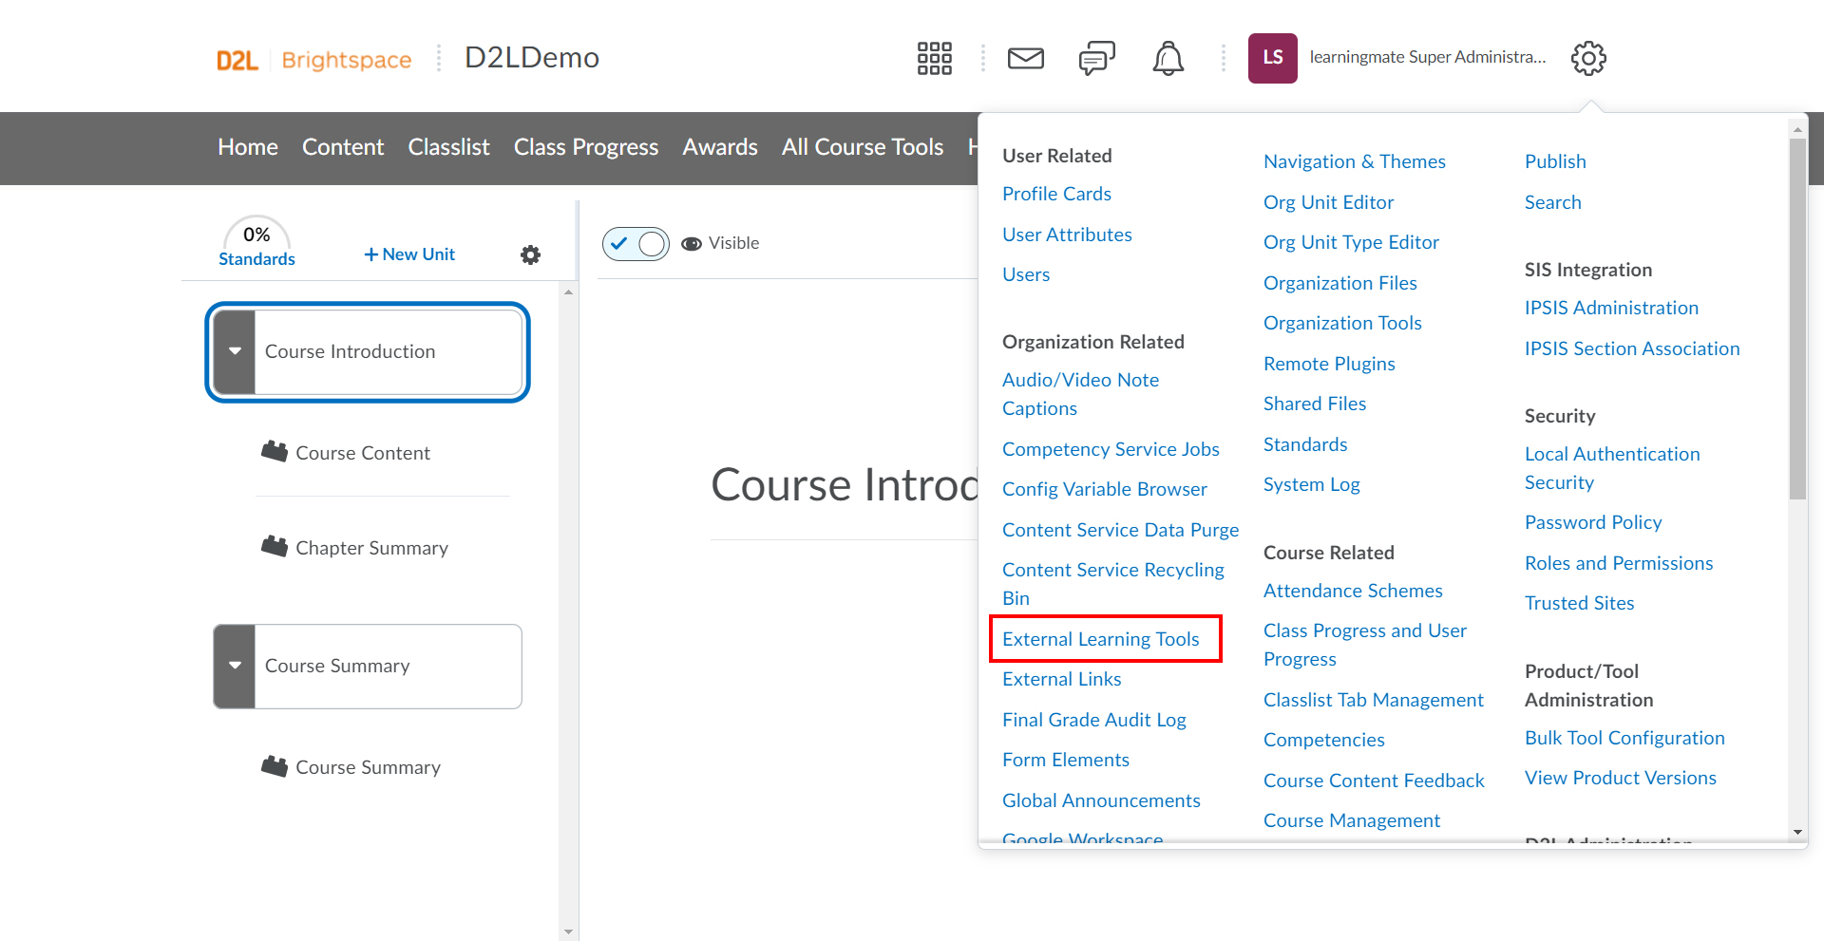Click the table of contents scroll down arrow
The image size is (1824, 941).
click(568, 932)
